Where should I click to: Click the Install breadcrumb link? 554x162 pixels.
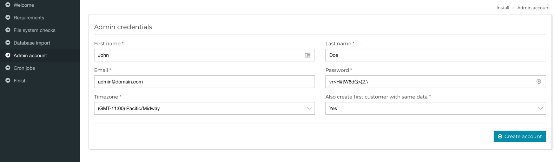503,8
